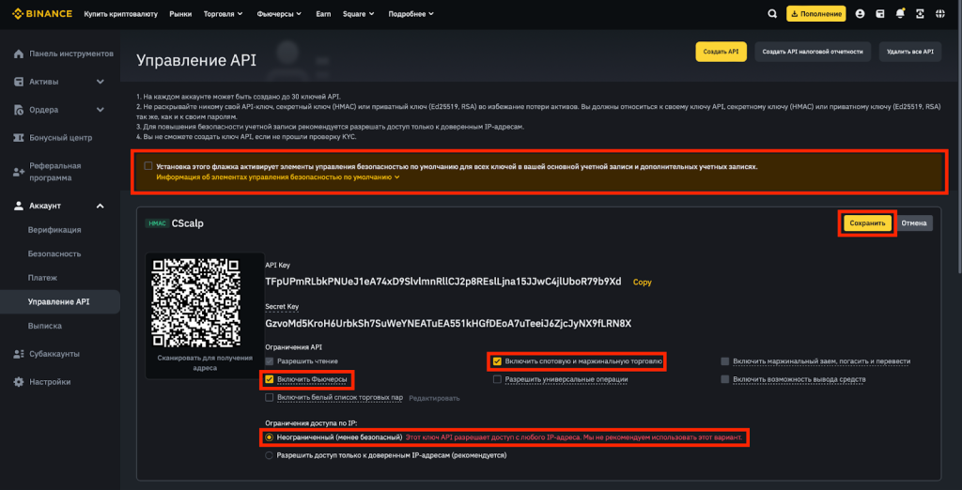Expand the Фьючерсы header dropdown
This screenshot has width=962, height=490.
point(280,13)
